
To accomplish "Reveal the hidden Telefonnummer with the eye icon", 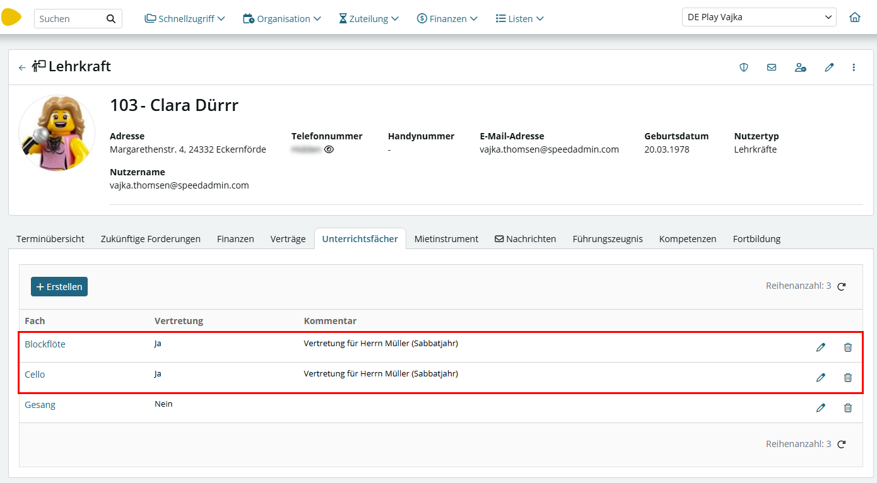I will (x=329, y=150).
